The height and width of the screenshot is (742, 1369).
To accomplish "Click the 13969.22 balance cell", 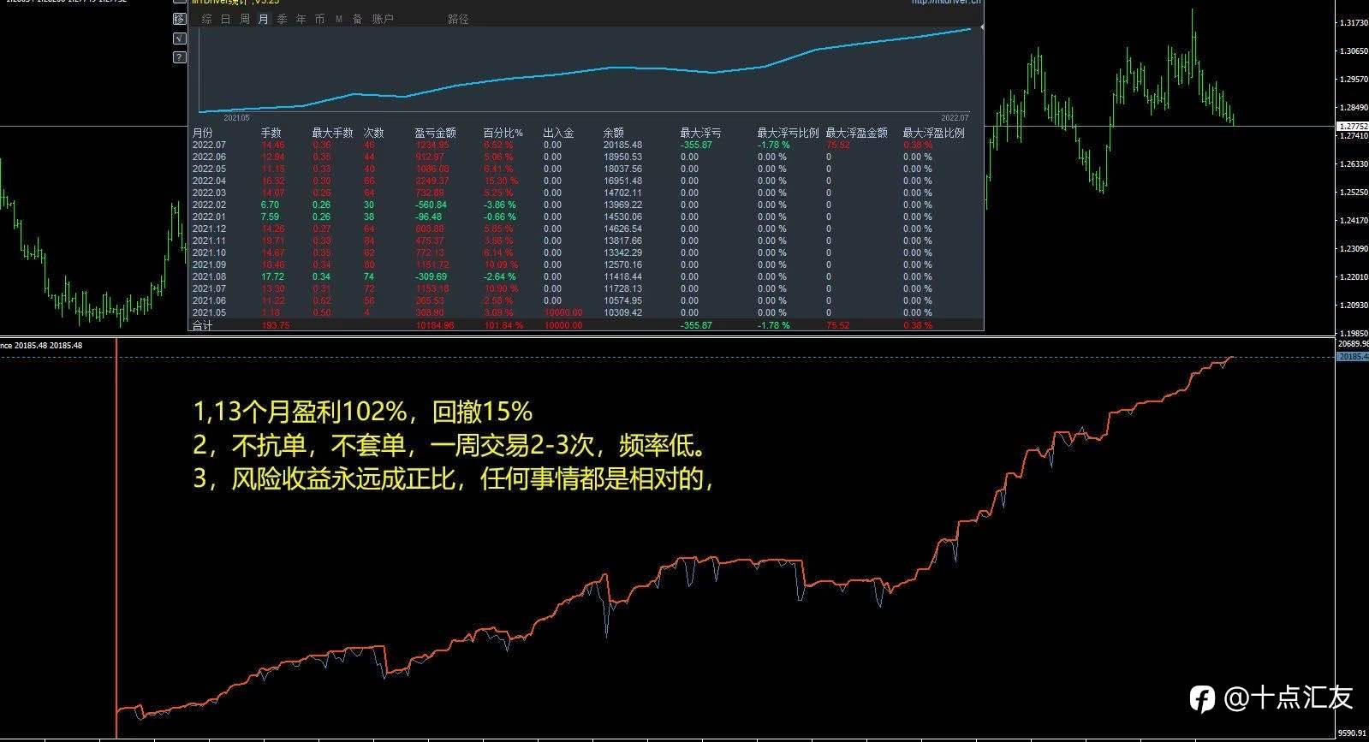I will (x=622, y=205).
